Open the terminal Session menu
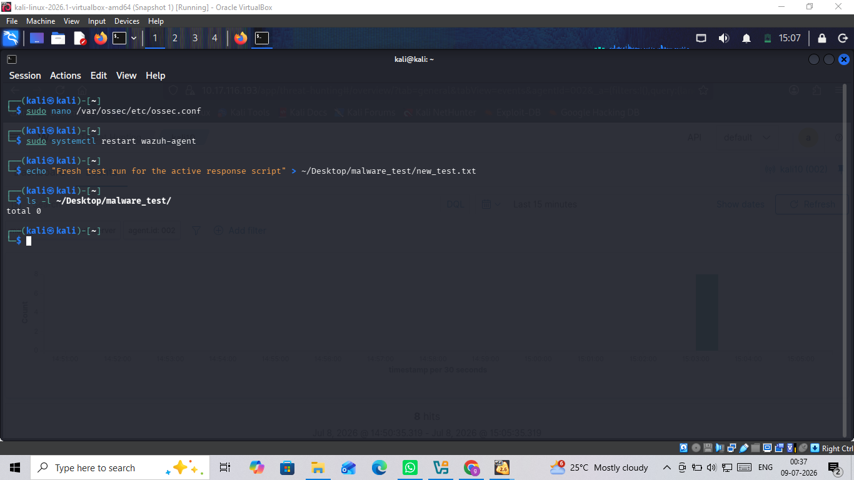This screenshot has height=480, width=854. tap(25, 76)
